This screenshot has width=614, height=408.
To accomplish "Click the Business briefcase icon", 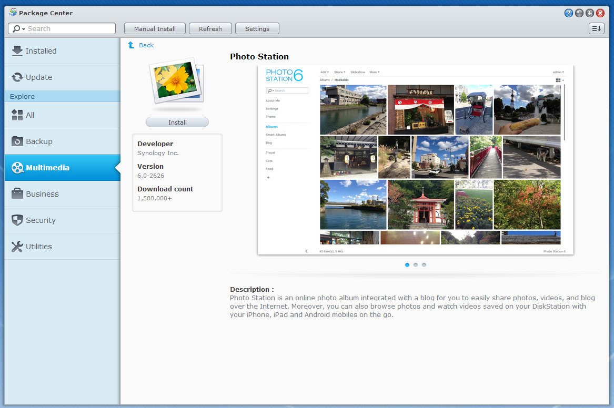I will click(x=17, y=193).
